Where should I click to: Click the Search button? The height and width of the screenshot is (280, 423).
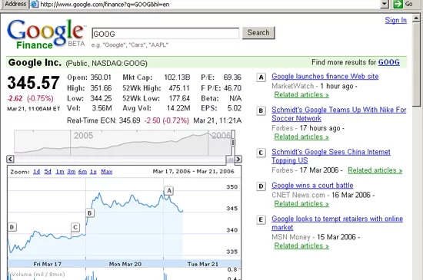pyautogui.click(x=258, y=33)
